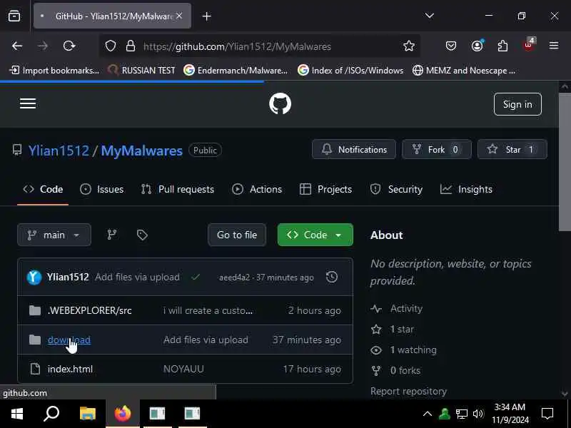Viewport: 571px width, 428px height.
Task: Open MyMalwares repository name link
Action: 141,151
